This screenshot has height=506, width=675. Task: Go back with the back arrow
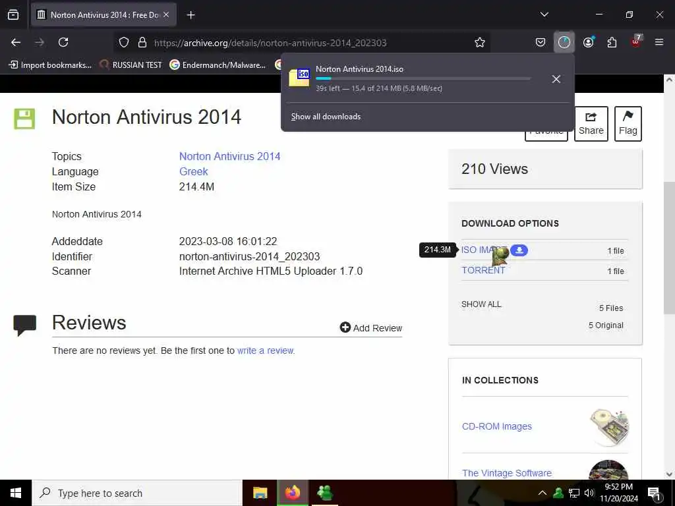point(16,42)
